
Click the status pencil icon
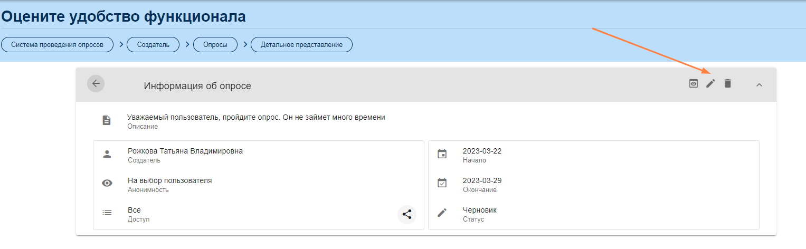442,213
